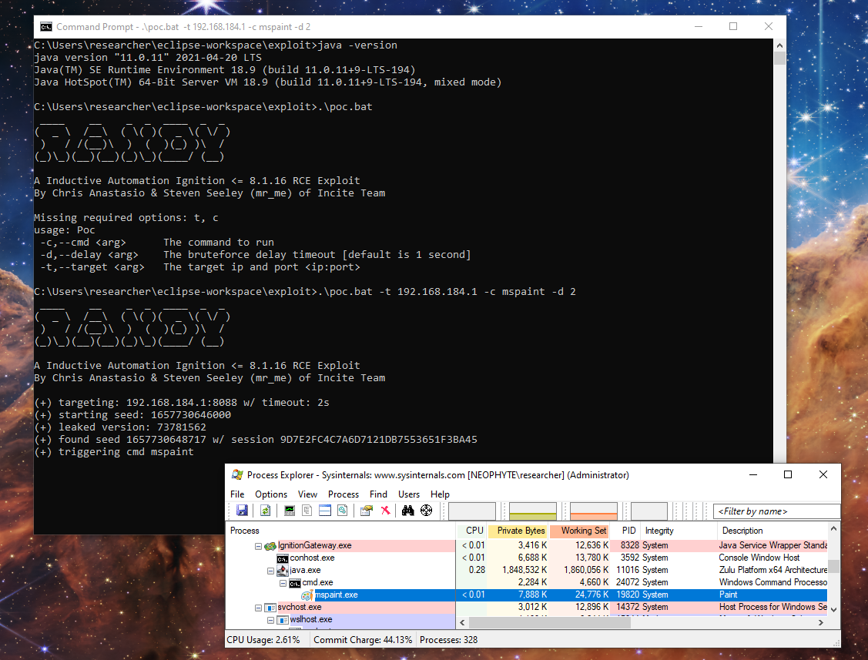Select the IgnitionGateway.exe process row
The height and width of the screenshot is (660, 868).
click(x=527, y=545)
